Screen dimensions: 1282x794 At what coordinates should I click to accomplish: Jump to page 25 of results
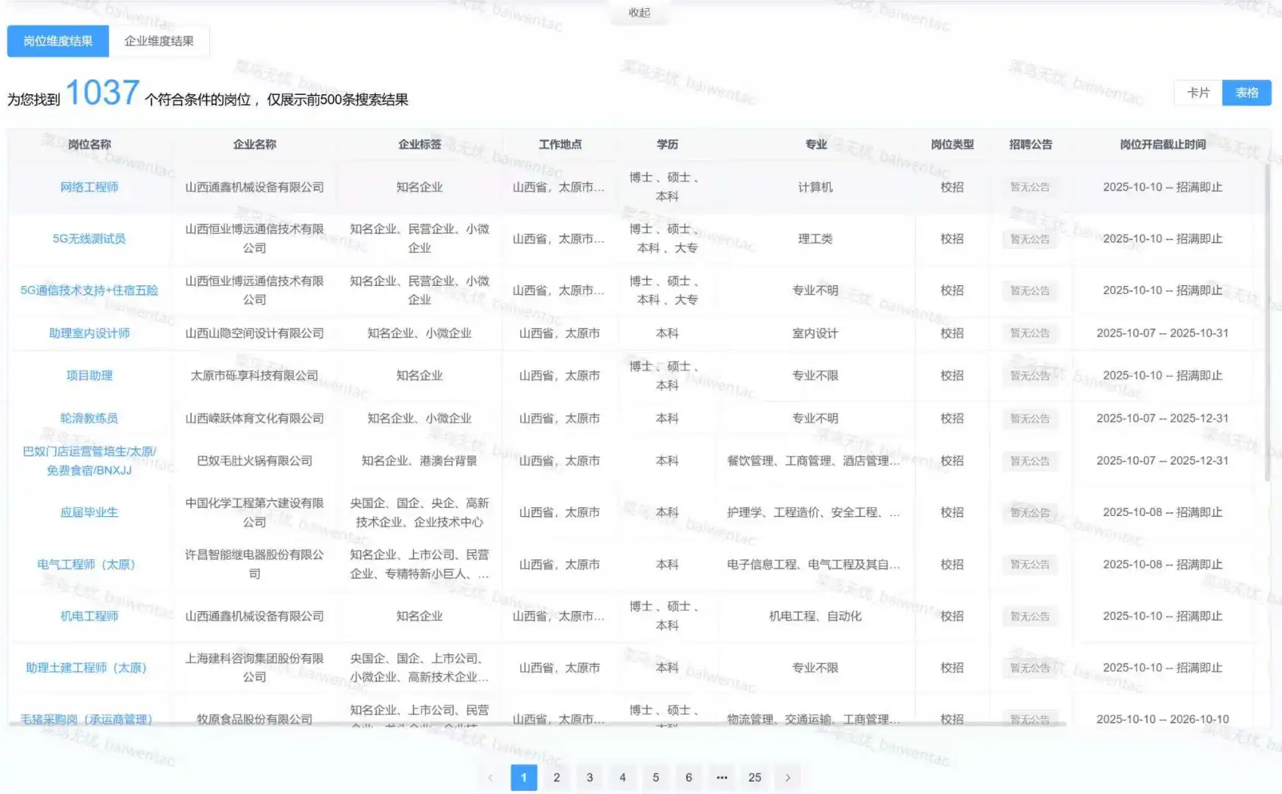click(x=755, y=777)
